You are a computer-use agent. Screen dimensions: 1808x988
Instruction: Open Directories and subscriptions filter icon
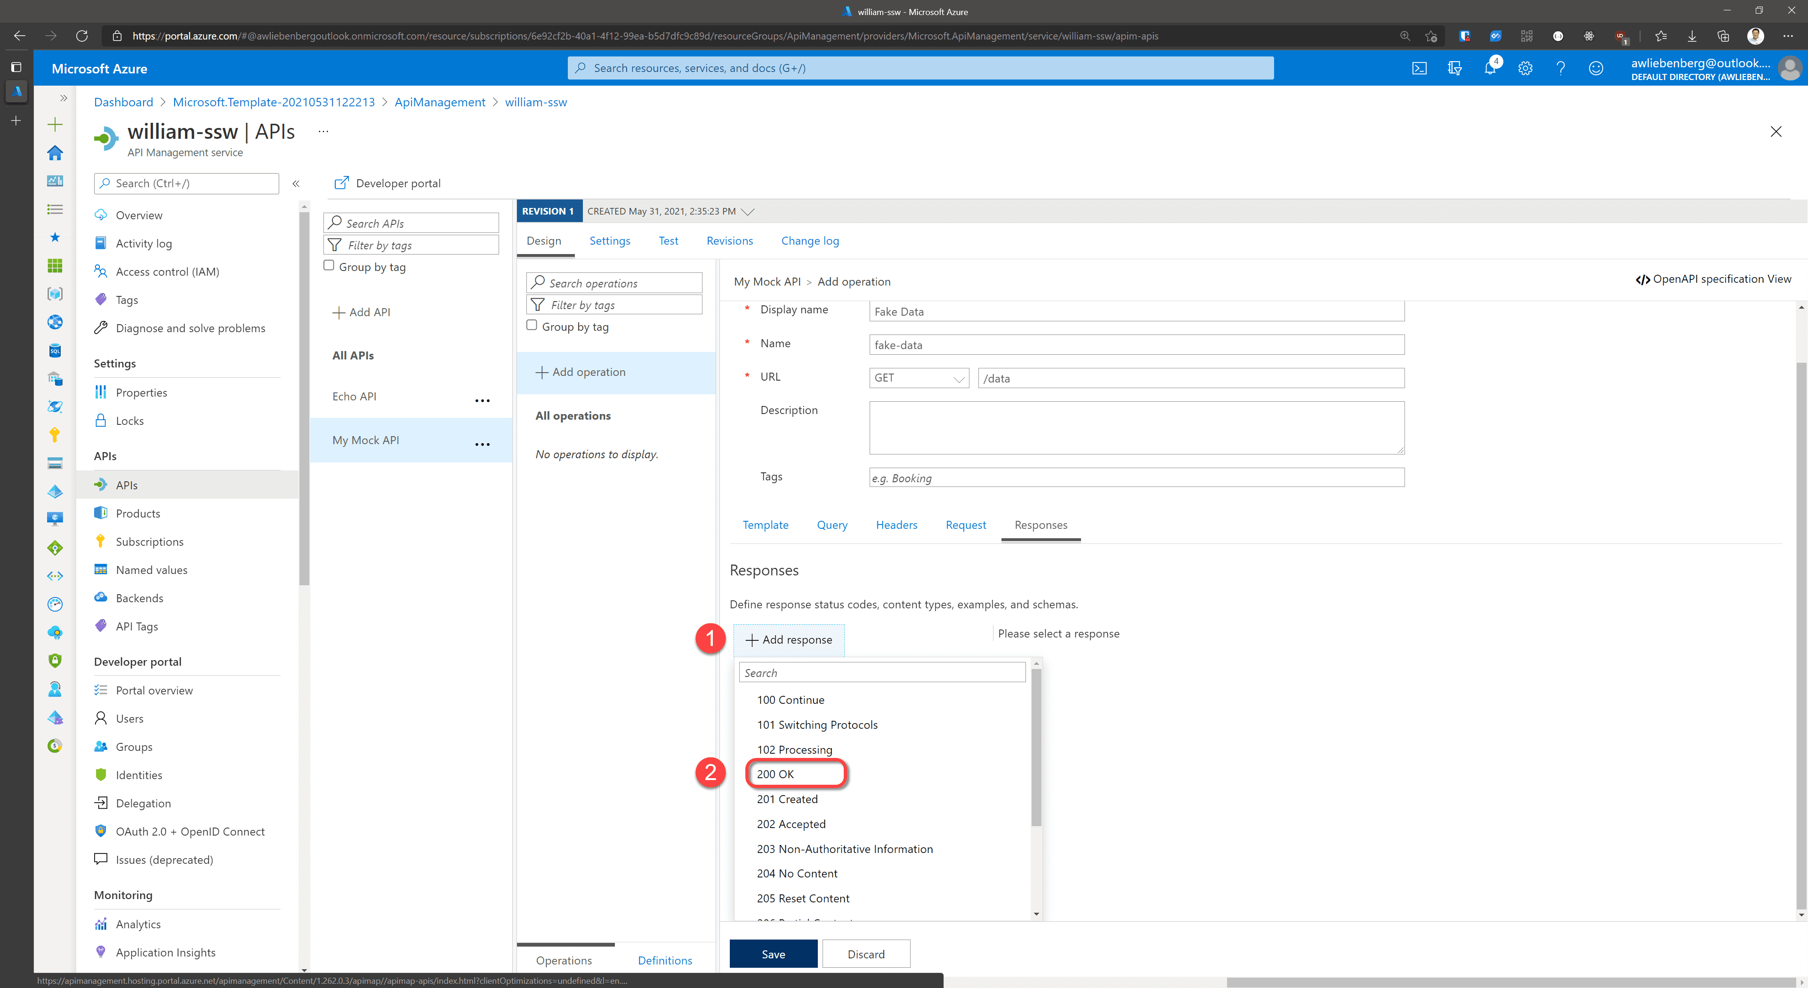click(1454, 68)
